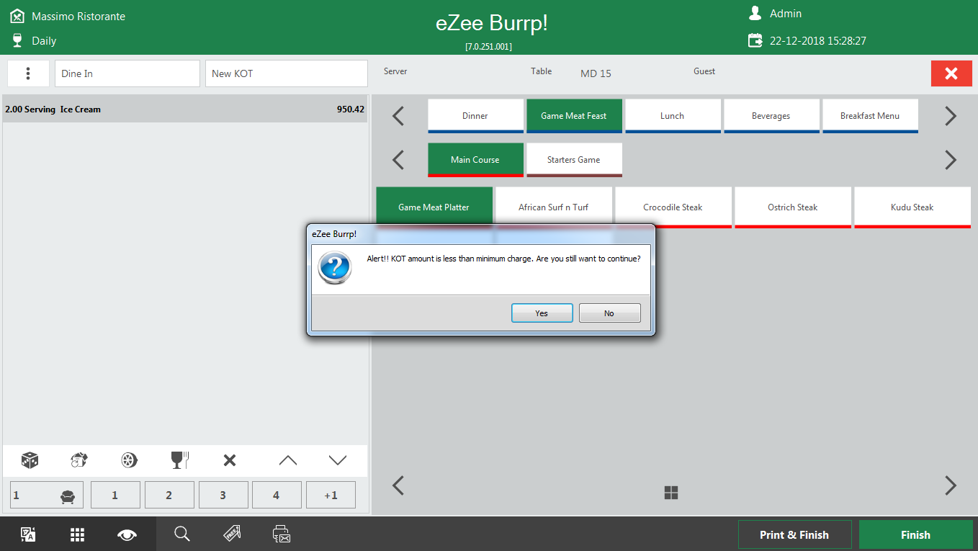Screen dimensions: 978x551
Task: Select the Game Meat Feast menu tab
Action: (x=574, y=116)
